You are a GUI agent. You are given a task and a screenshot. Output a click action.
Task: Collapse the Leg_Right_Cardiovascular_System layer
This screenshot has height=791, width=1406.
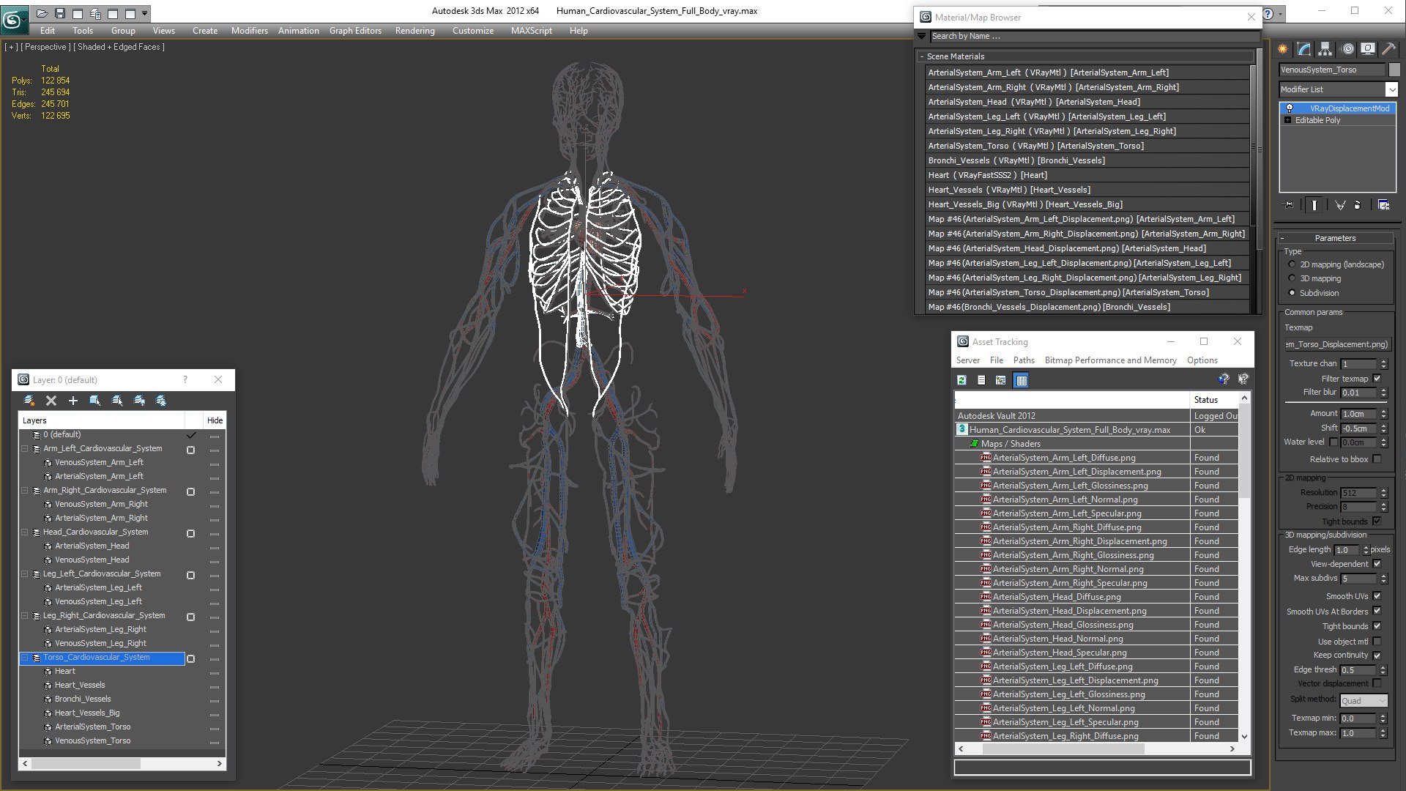[25, 616]
